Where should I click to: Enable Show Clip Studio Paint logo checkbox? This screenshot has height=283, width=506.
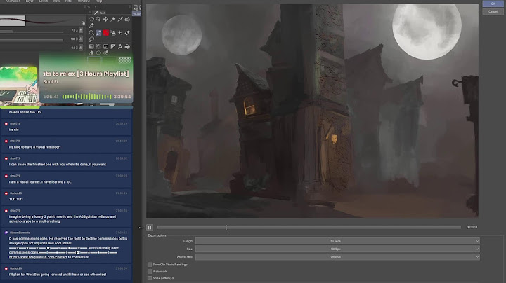150,265
